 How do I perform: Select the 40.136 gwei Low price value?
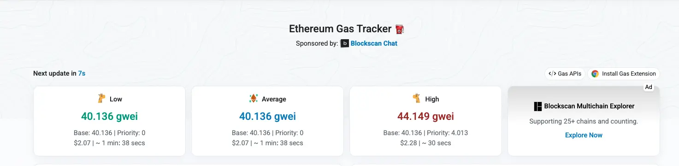click(109, 116)
